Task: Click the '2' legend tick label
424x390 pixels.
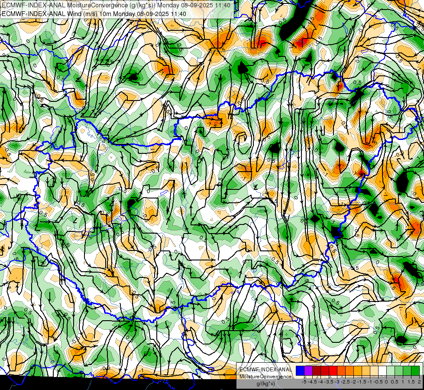Action: [x=419, y=382]
